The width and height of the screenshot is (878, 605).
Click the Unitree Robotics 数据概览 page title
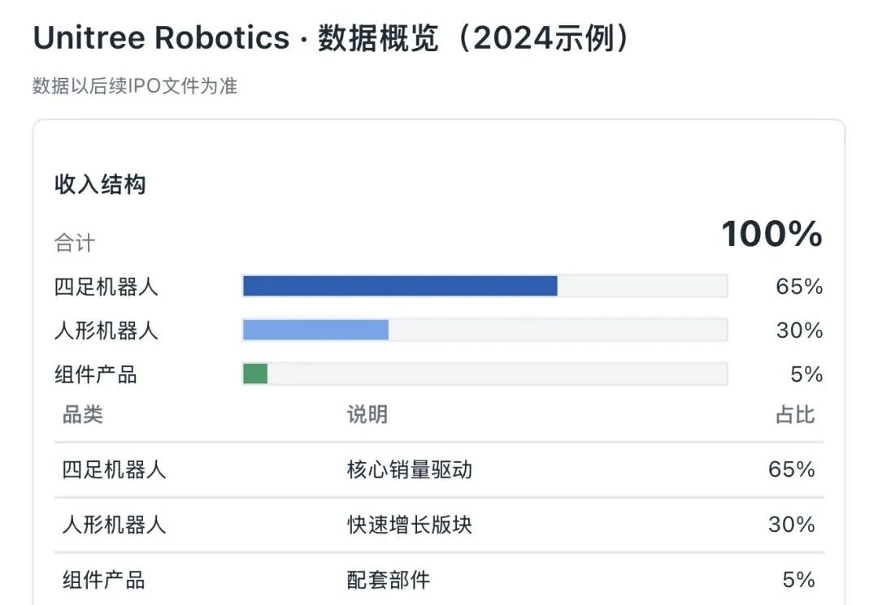tap(332, 38)
